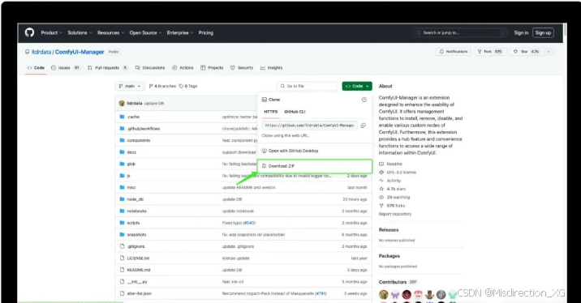Open the Readme link in About
The image size is (581, 303).
point(391,164)
